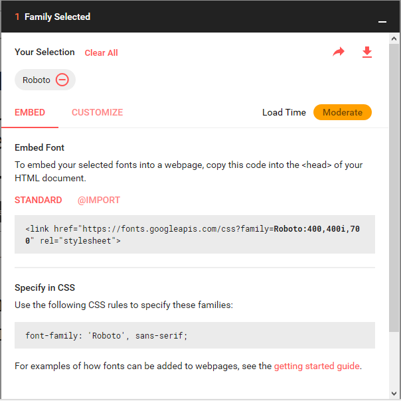Click the Roboto selection chip

45,80
